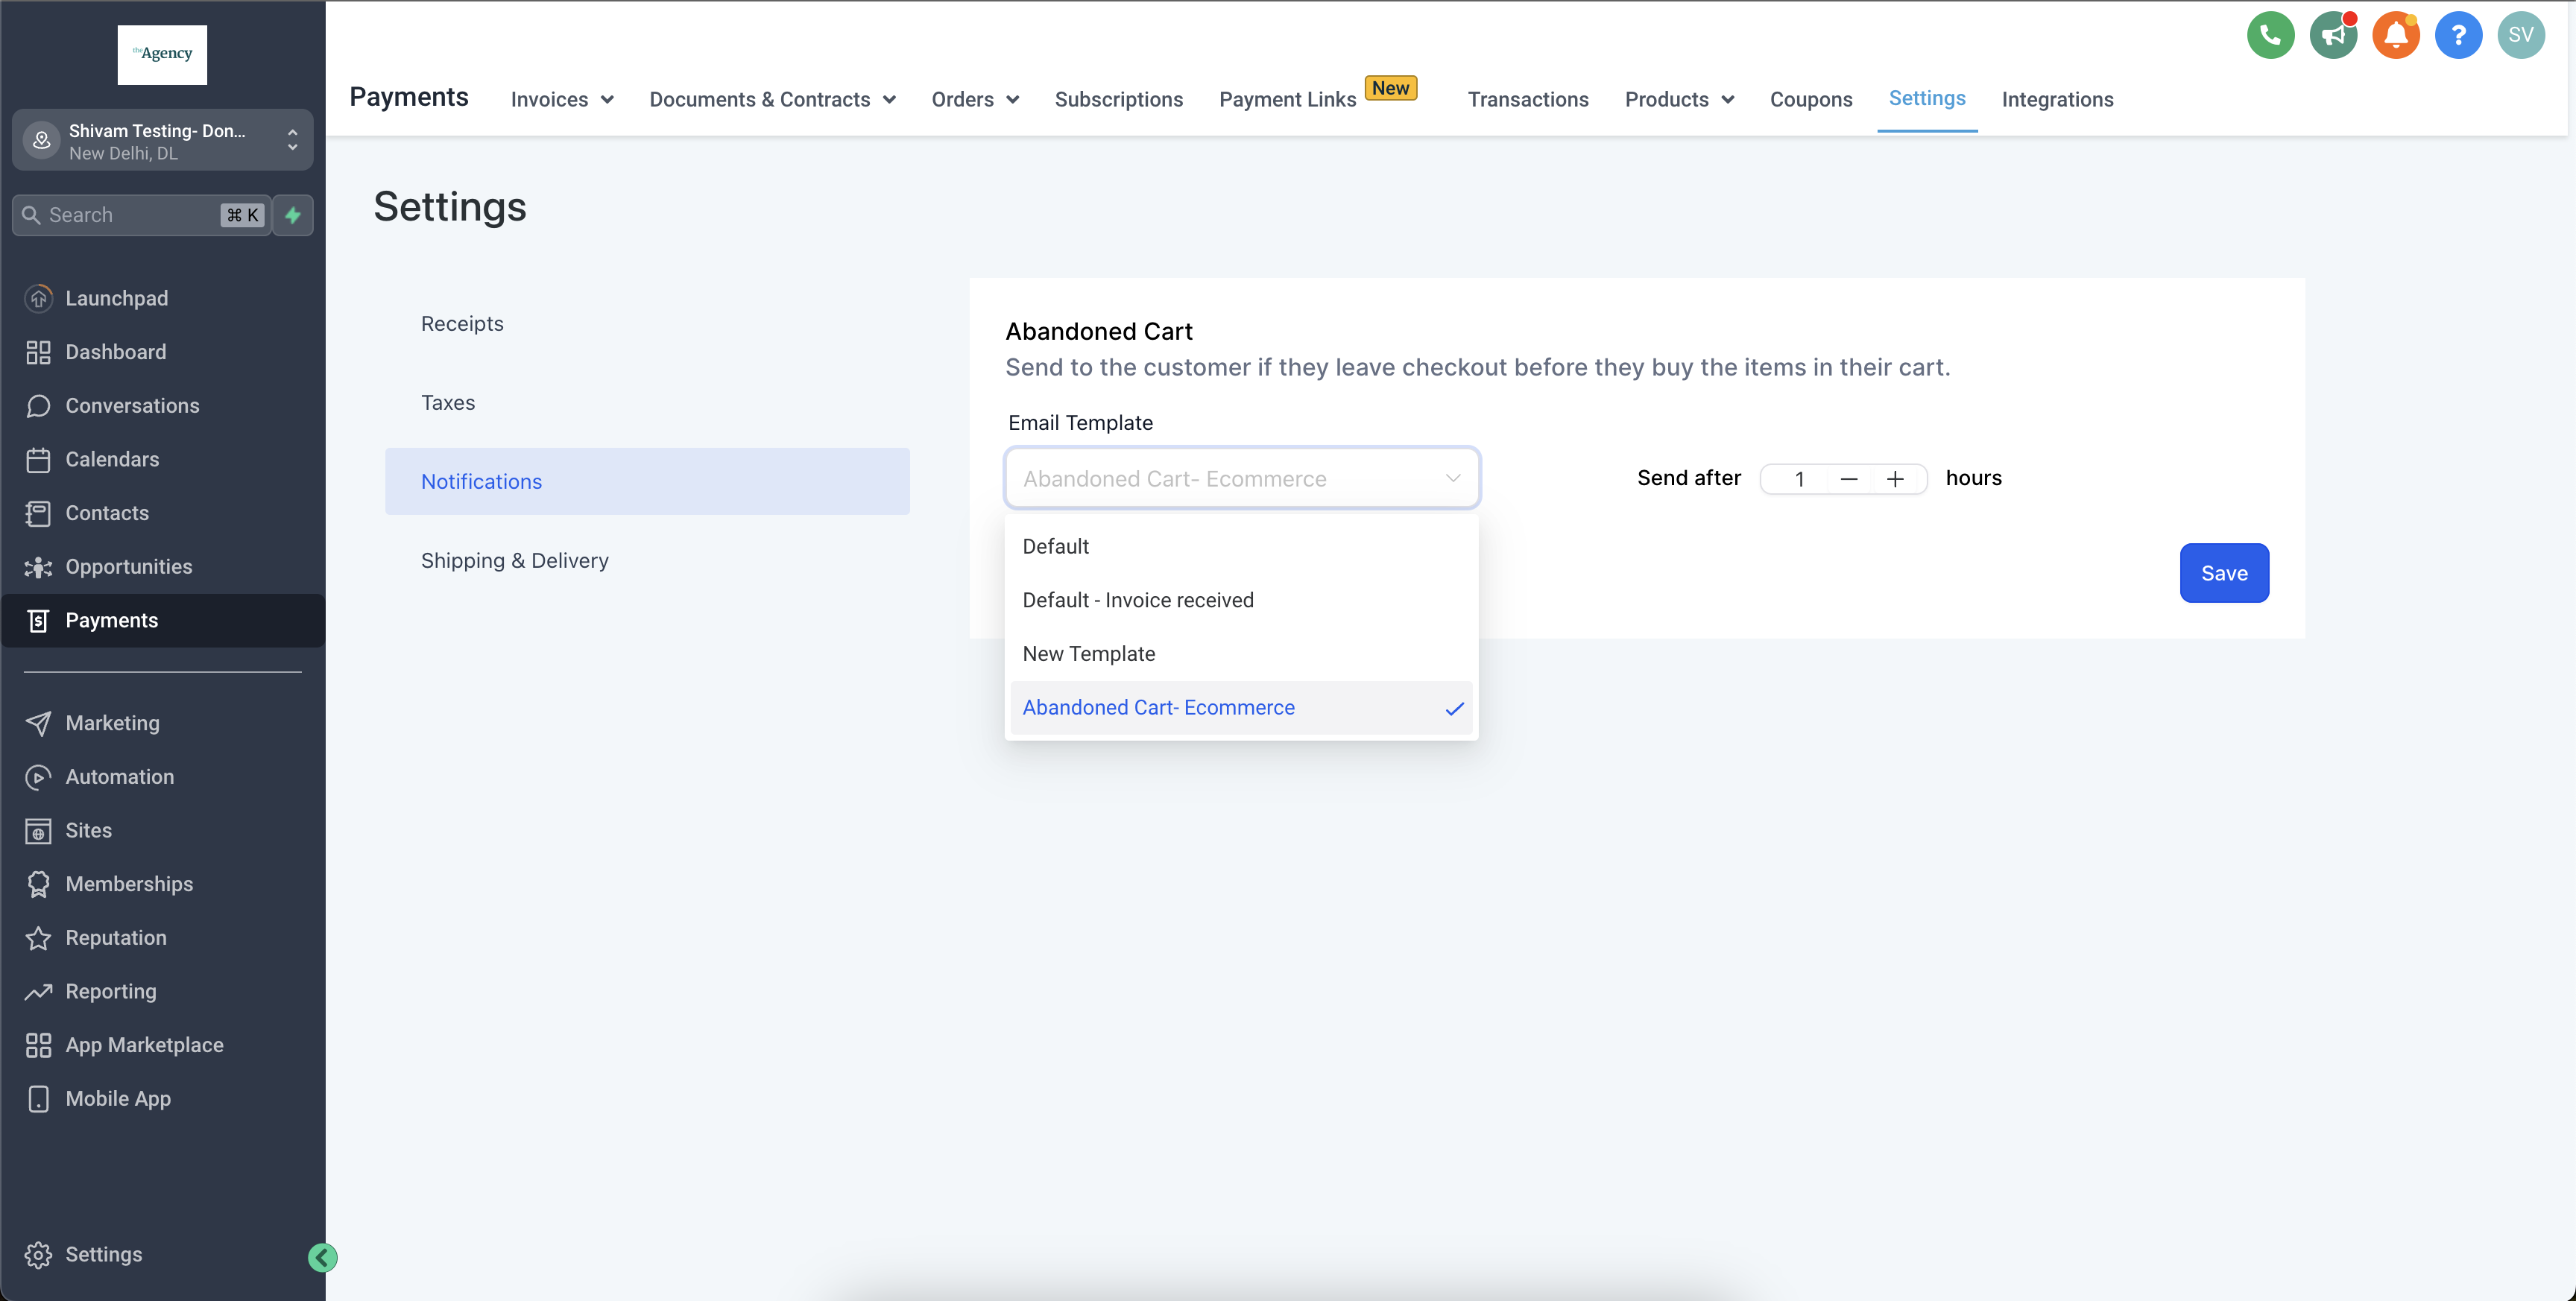This screenshot has width=2576, height=1301.
Task: Decrease send-after hours with minus
Action: (1849, 479)
